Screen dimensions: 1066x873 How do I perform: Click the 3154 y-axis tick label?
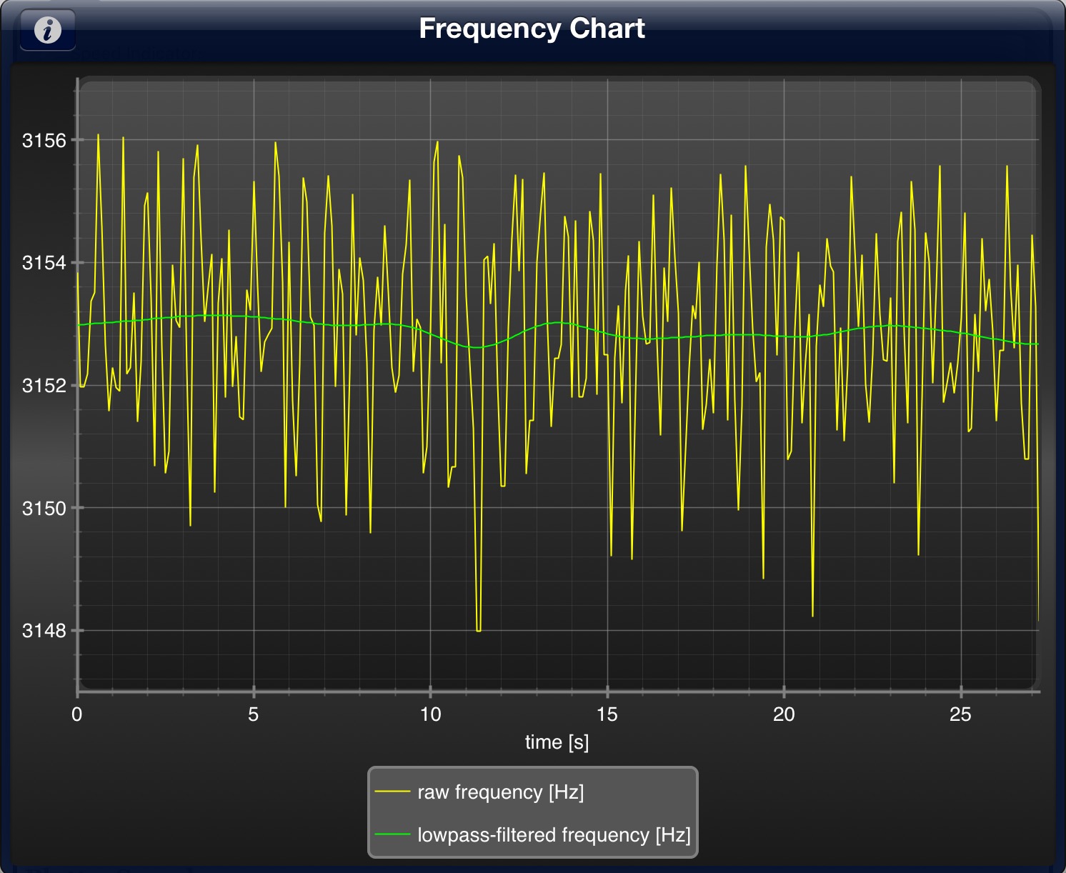click(x=44, y=263)
